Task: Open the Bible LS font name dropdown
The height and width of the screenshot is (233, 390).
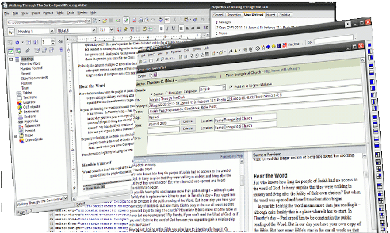Action: [94, 30]
